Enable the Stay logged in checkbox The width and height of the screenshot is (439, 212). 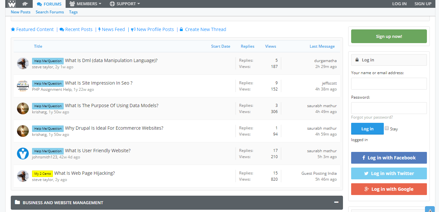(387, 128)
